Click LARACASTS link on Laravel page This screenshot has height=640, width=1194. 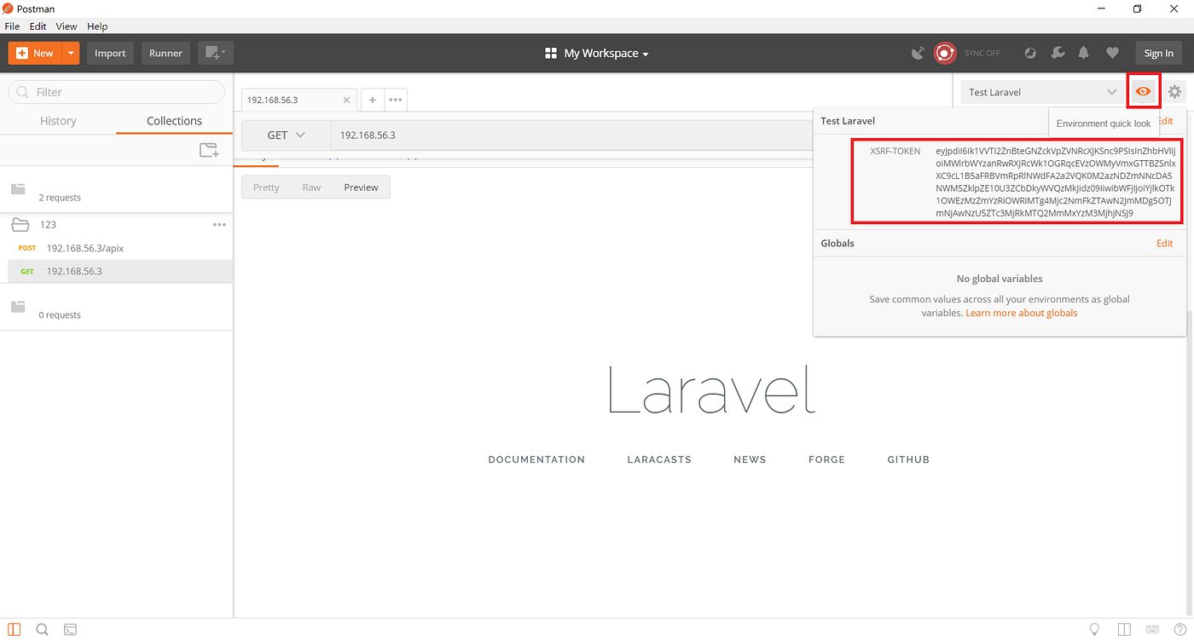[659, 459]
